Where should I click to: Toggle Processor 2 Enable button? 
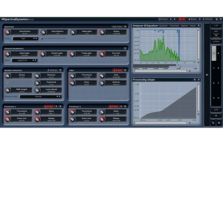(x=114, y=106)
